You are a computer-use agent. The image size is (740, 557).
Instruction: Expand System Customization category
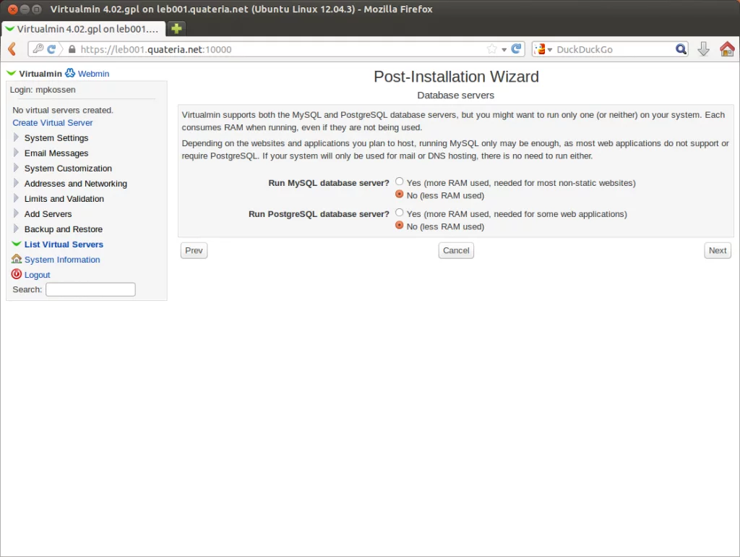pyautogui.click(x=68, y=169)
